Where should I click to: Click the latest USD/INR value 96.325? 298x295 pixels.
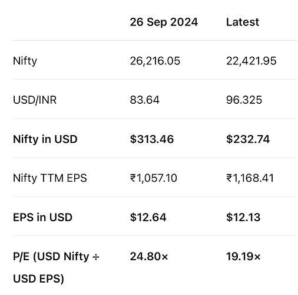pos(244,100)
